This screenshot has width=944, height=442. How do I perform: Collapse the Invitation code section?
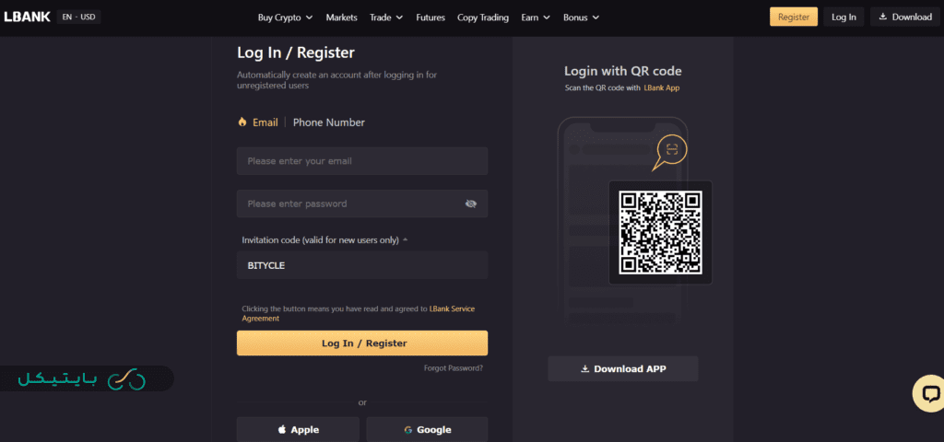click(406, 239)
